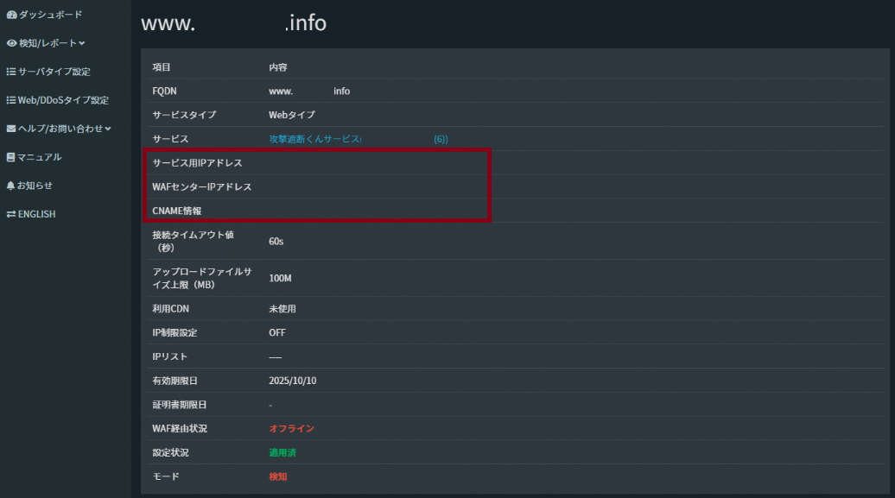Click the list icon beside サーバタイプ設定
The image size is (895, 498).
click(x=11, y=72)
